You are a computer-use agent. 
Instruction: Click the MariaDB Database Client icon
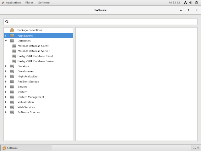pyautogui.click(x=14, y=46)
